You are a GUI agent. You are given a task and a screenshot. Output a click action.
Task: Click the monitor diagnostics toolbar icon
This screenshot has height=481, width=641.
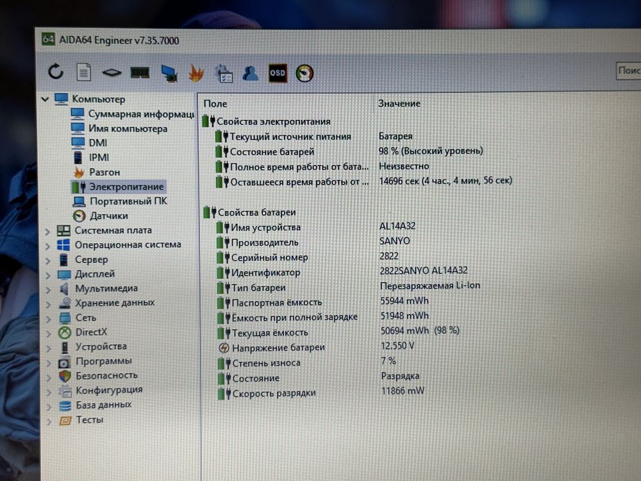click(x=169, y=73)
